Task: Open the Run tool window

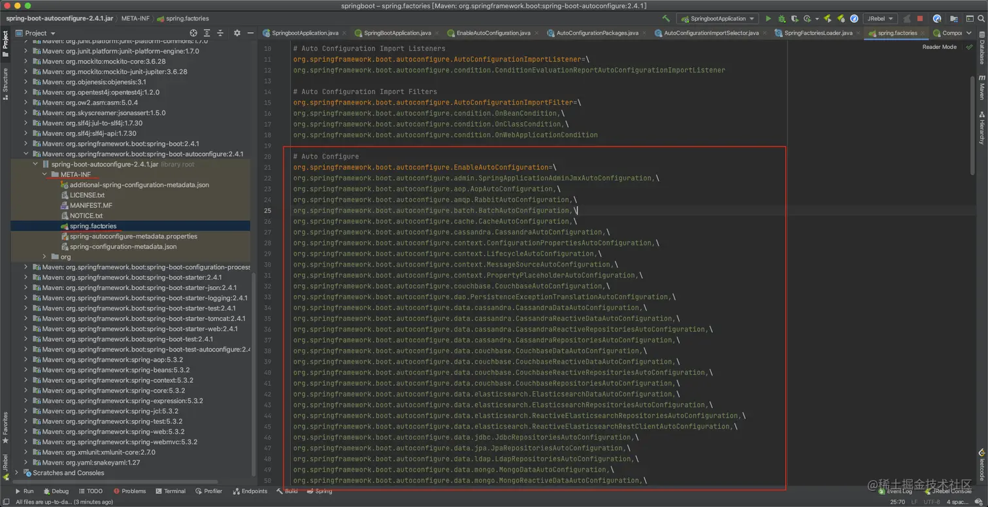Action: click(24, 491)
